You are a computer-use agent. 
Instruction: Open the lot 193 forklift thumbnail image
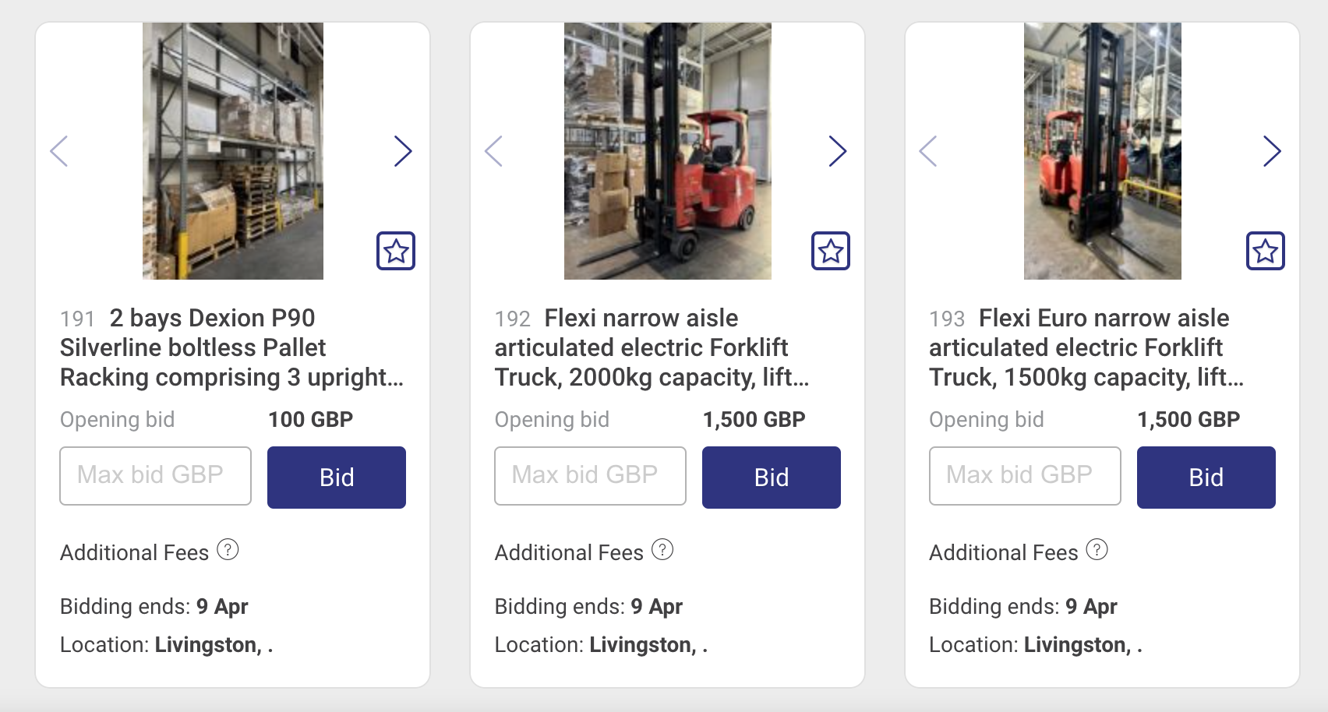coord(1102,151)
